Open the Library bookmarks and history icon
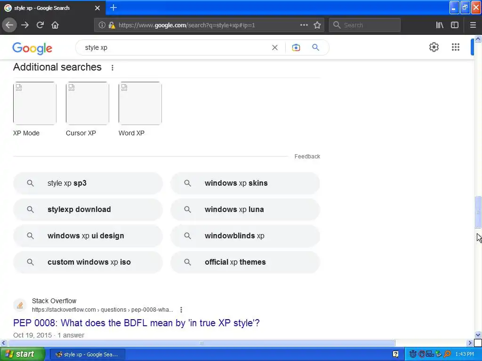The image size is (482, 361). [440, 25]
